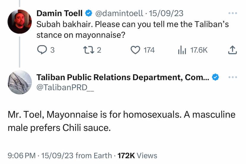Open Damin Toell's profile picture
This screenshot has height=164, width=246.
(x=20, y=21)
